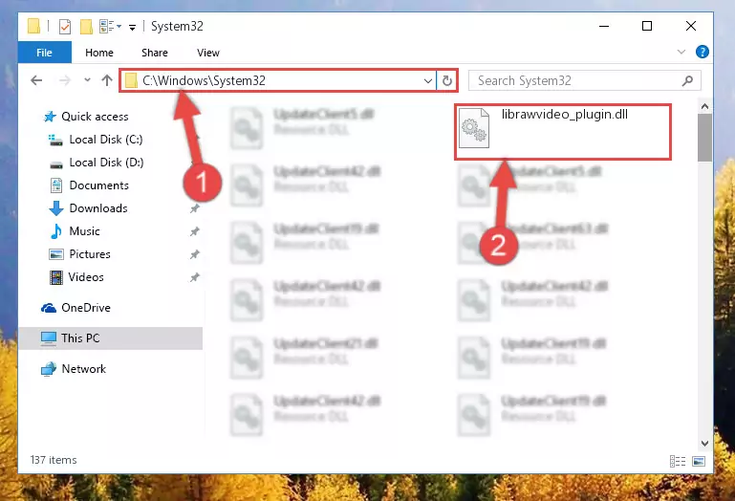Click the OneDrive cloud icon
This screenshot has height=501, width=735.
coord(49,308)
